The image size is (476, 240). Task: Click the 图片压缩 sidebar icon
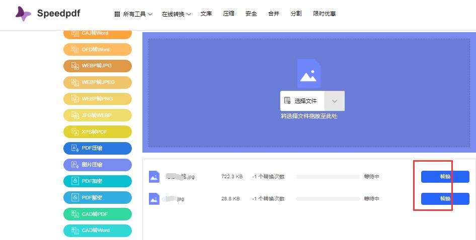75,165
